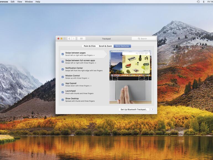Open the Edit menu

(13, 2)
